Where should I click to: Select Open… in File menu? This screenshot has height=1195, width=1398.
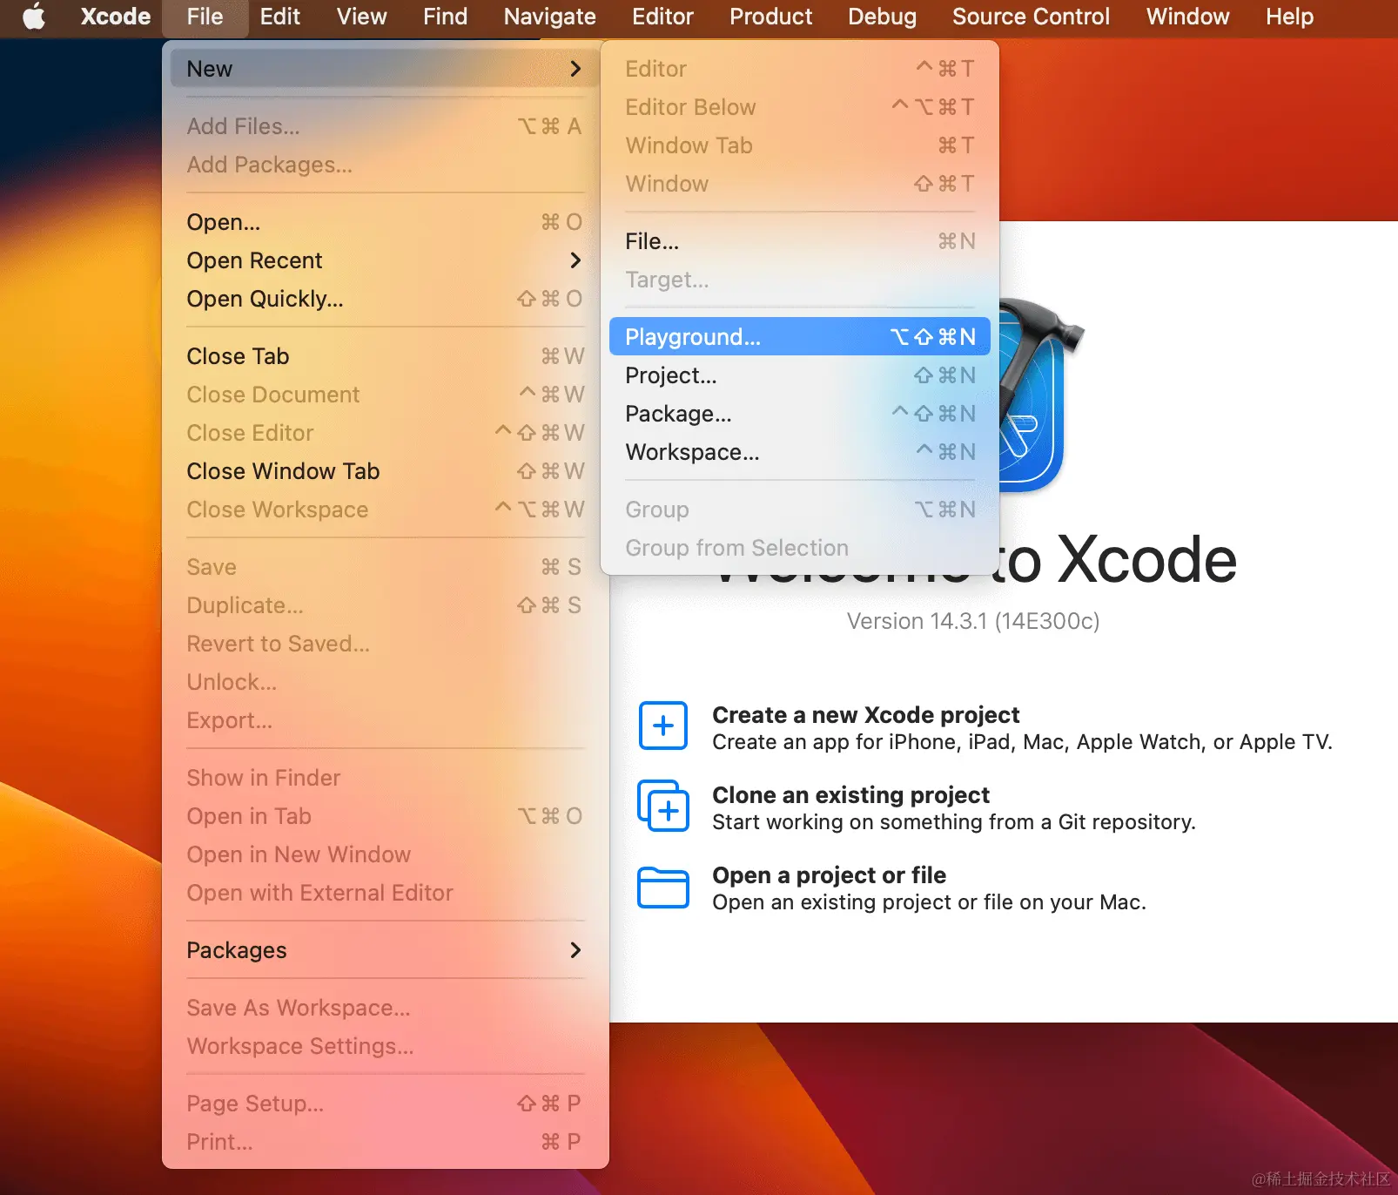click(x=385, y=222)
